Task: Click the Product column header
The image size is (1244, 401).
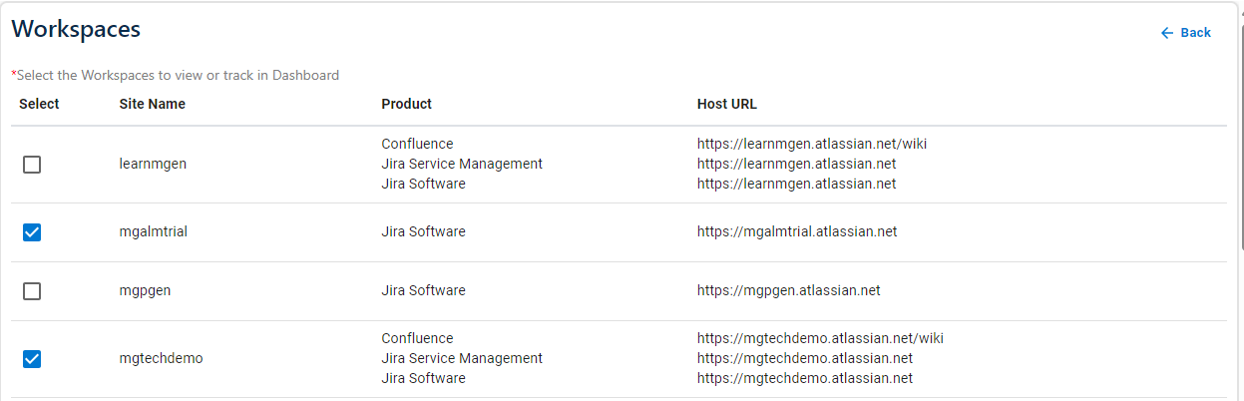Action: (406, 104)
